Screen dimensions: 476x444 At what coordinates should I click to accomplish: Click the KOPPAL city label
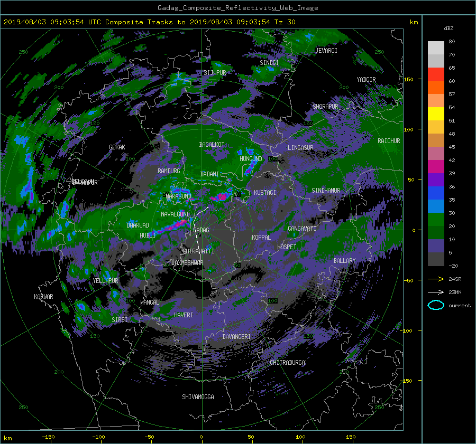coord(261,237)
